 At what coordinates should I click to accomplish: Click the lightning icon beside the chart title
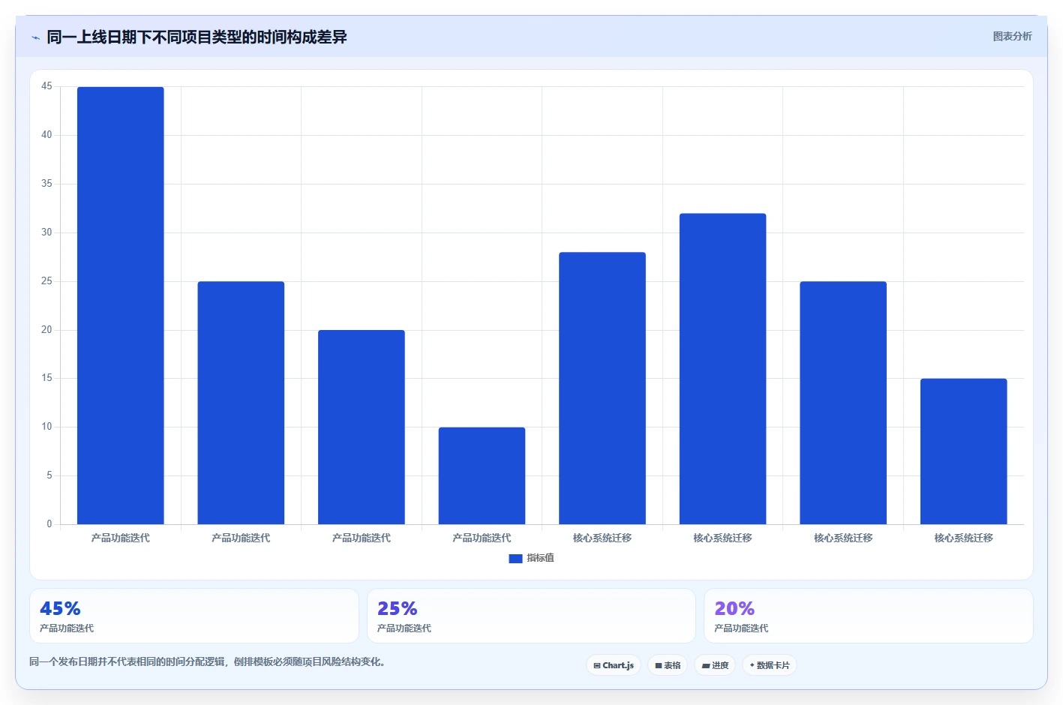coord(35,37)
